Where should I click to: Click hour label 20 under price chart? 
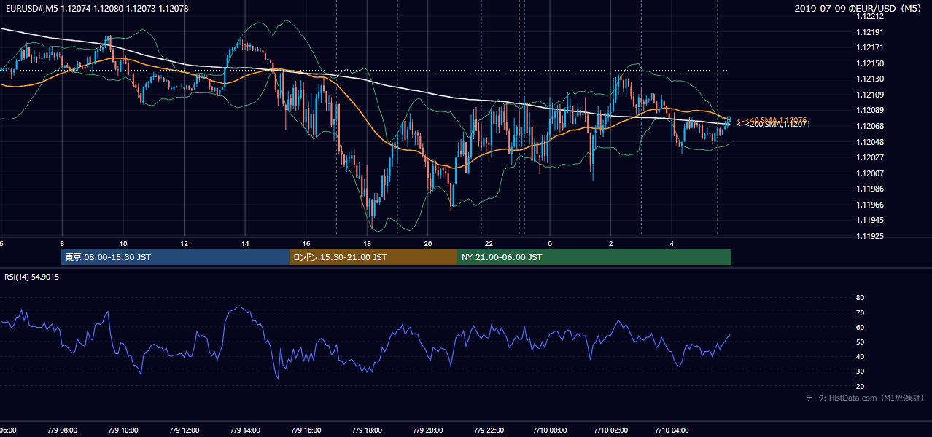428,243
